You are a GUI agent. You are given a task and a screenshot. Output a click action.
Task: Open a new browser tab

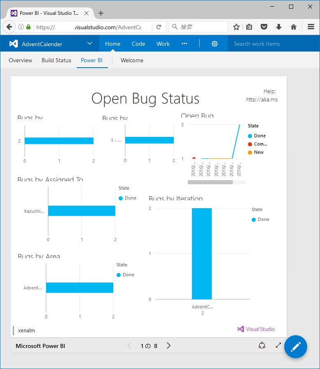point(101,13)
